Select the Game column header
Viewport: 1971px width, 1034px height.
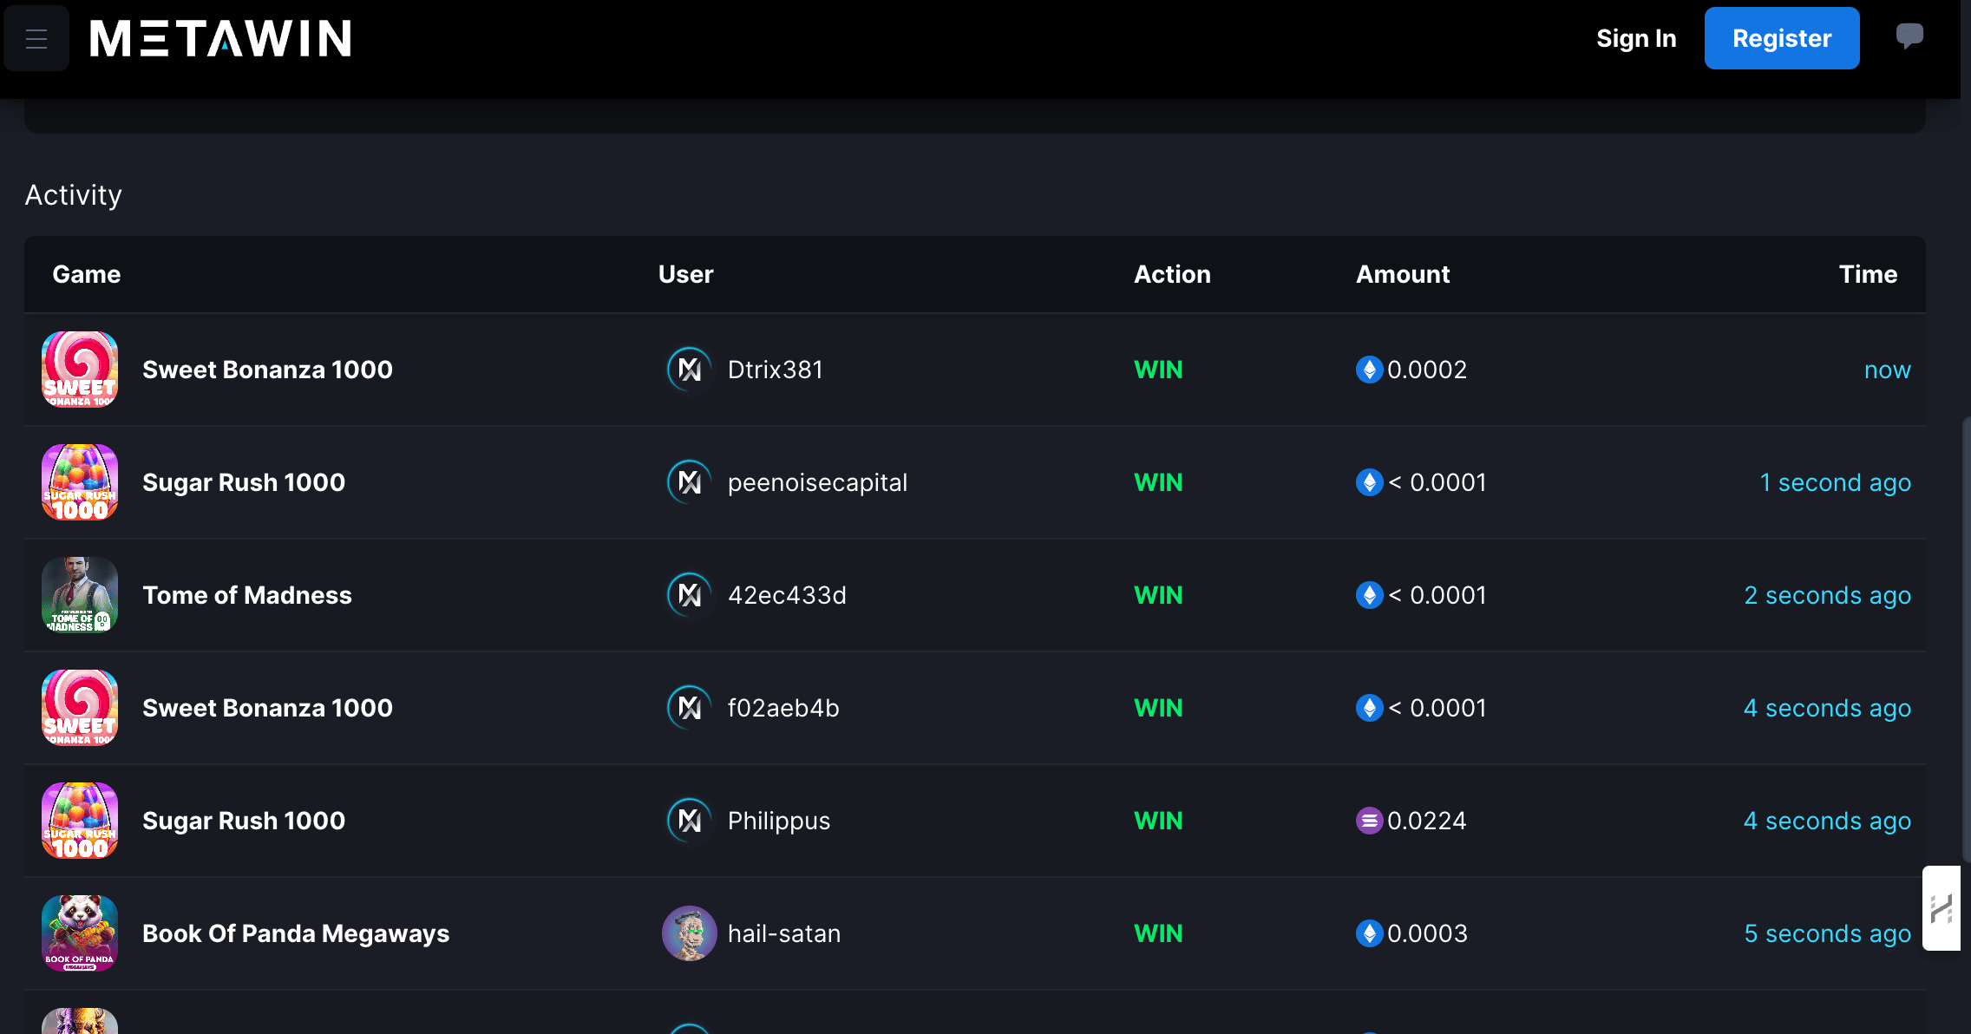(x=86, y=274)
